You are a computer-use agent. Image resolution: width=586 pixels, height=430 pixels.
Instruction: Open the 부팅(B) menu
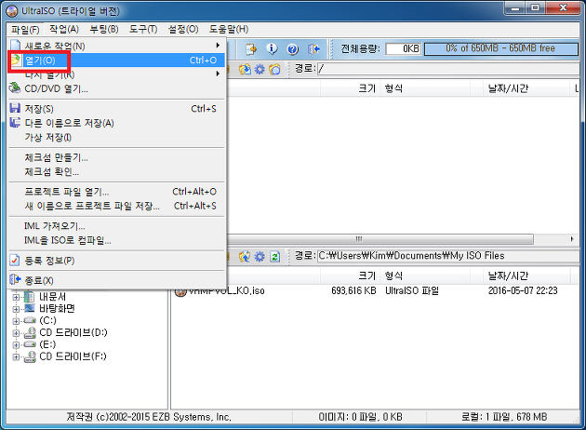tap(104, 29)
